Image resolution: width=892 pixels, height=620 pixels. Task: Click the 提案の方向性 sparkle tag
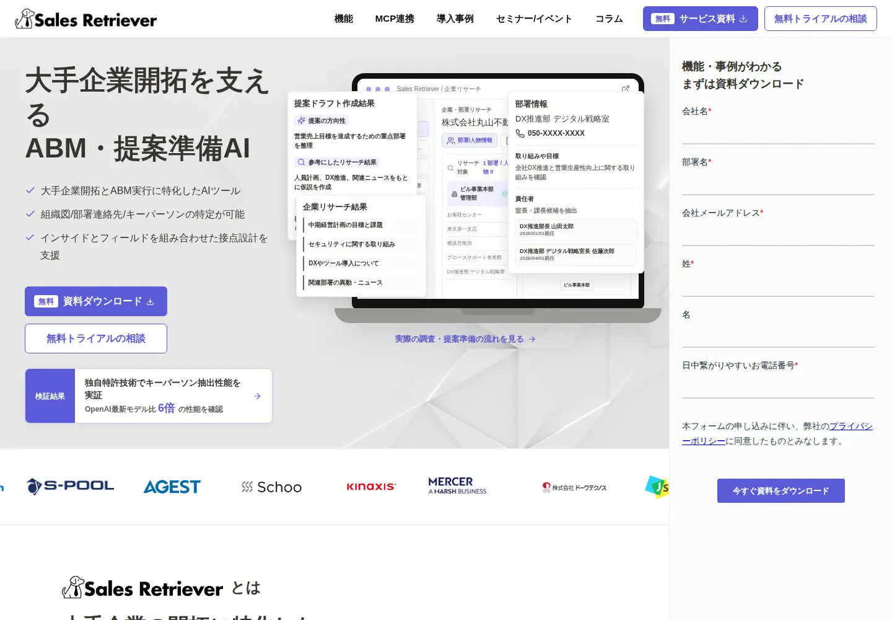[321, 121]
